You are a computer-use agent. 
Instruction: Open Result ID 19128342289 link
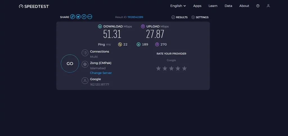[x=135, y=17]
